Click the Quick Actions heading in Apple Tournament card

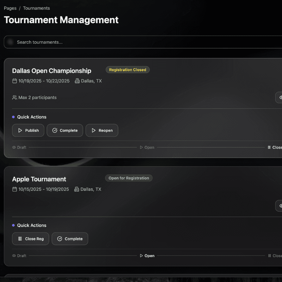point(32,225)
